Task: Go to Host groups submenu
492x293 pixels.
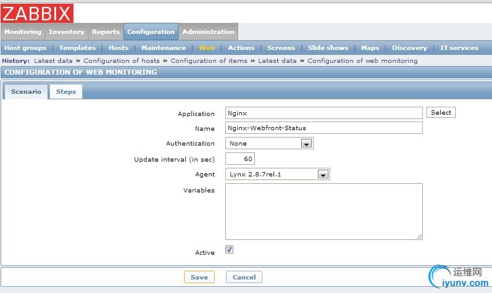Action: pos(25,48)
